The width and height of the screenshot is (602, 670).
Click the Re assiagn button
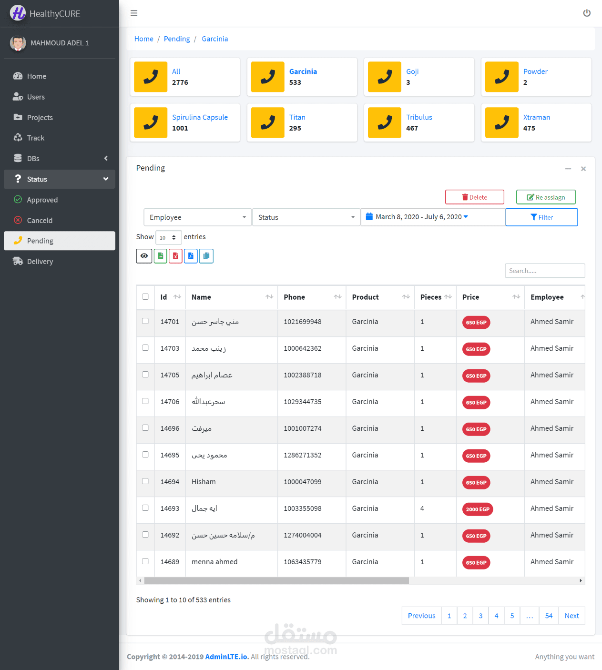(x=546, y=197)
